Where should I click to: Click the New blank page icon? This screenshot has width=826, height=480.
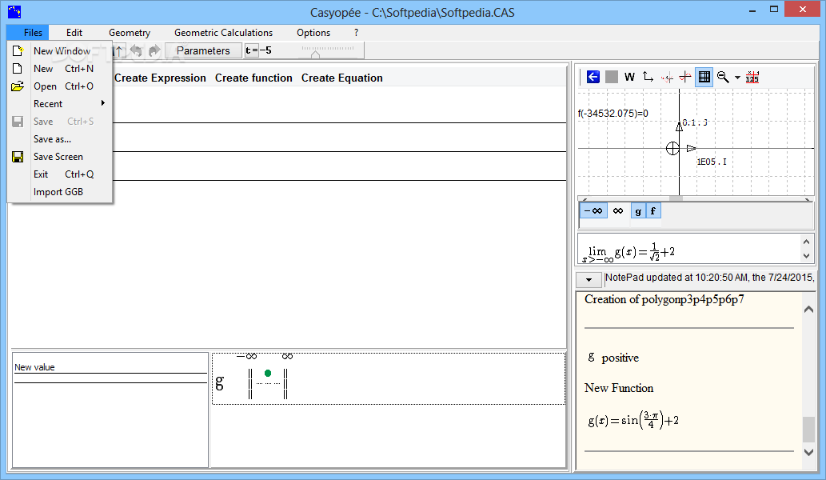[18, 69]
